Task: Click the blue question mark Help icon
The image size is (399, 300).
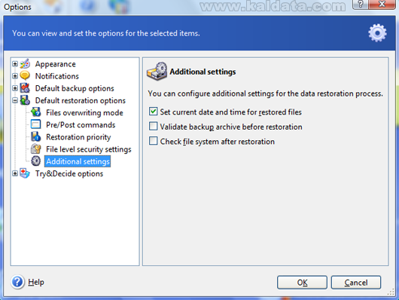Action: (x=17, y=282)
